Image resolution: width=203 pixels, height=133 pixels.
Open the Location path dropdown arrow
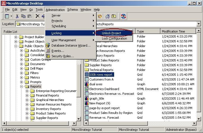(x=199, y=24)
